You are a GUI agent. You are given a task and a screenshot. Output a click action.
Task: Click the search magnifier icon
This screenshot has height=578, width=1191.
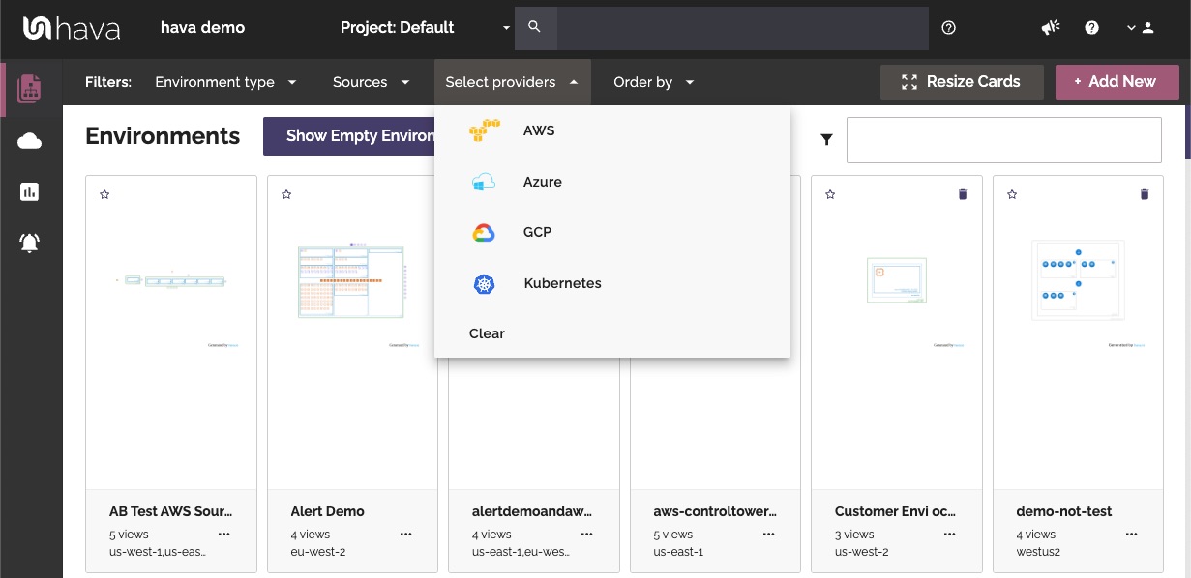click(x=535, y=27)
